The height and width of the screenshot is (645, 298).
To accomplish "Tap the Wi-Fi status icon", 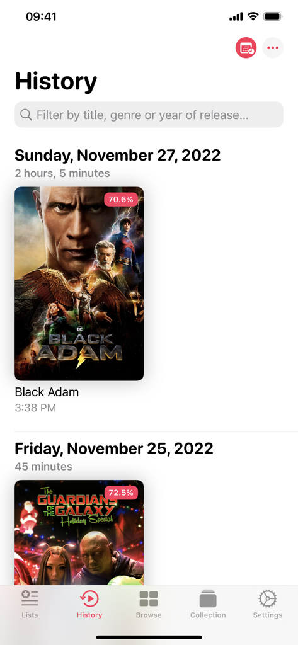I will 253,16.
